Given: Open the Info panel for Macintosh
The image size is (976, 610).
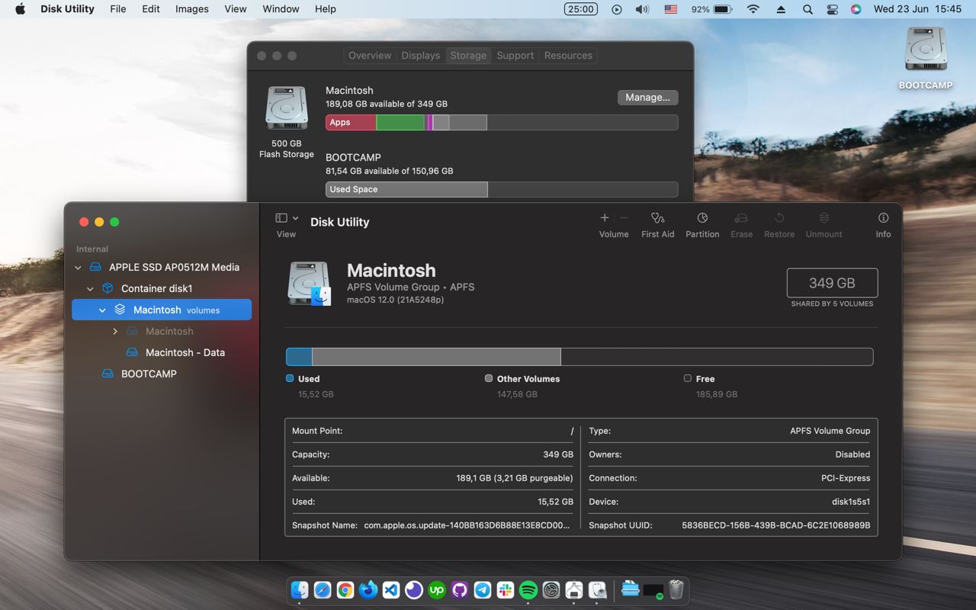Looking at the screenshot, I should point(883,218).
